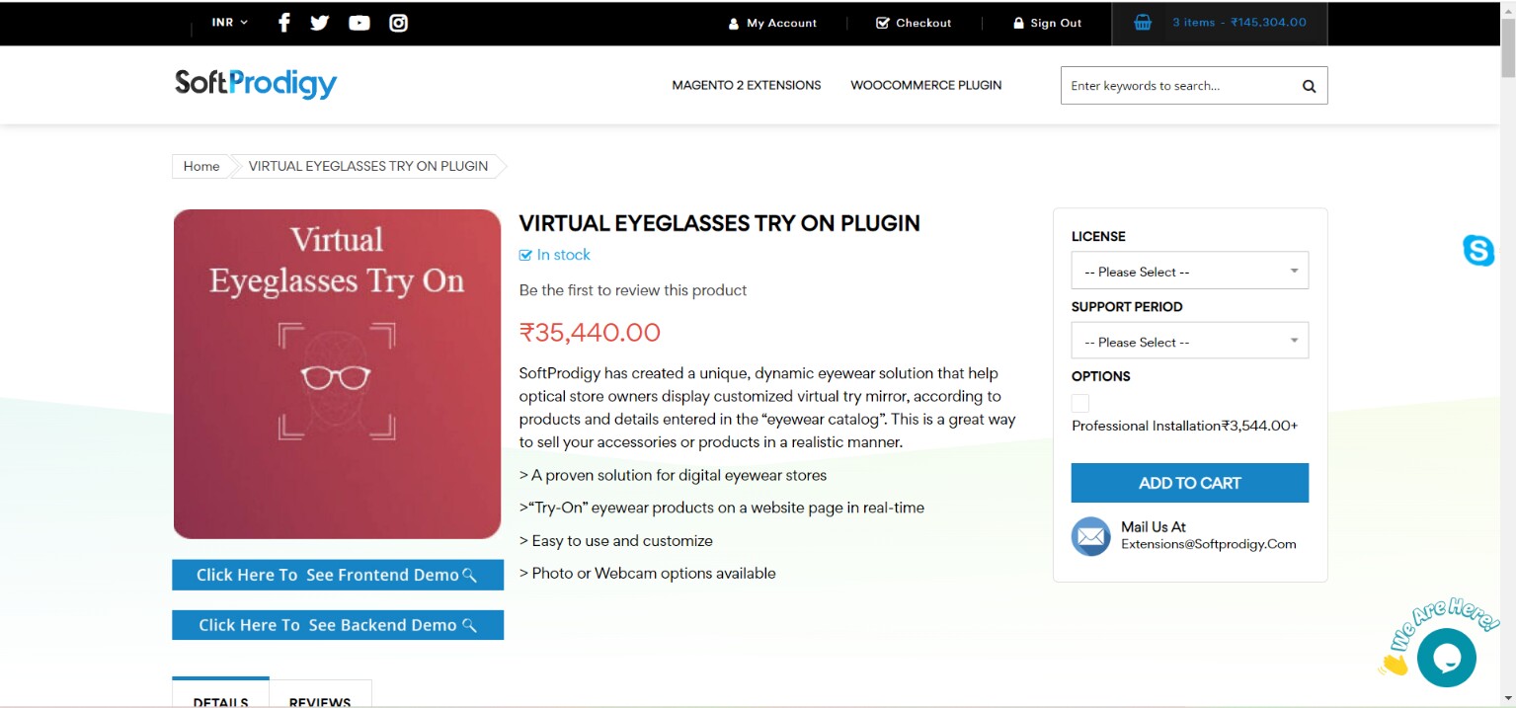Image resolution: width=1516 pixels, height=708 pixels.
Task: Visit the YouTube channel icon
Action: (x=359, y=22)
